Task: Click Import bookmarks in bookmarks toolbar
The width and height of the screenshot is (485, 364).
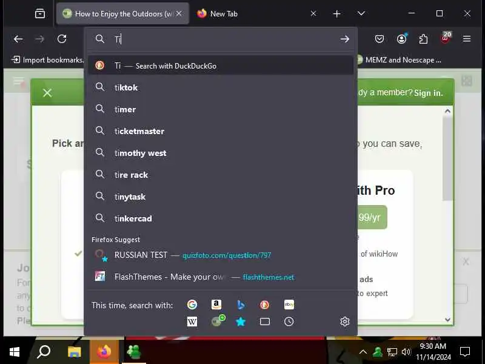Action: point(47,59)
